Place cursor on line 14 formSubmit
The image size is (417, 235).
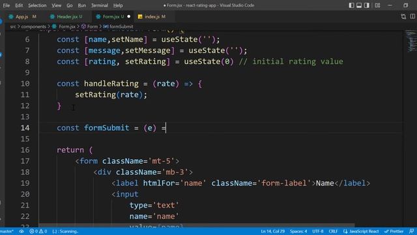pyautogui.click(x=106, y=128)
